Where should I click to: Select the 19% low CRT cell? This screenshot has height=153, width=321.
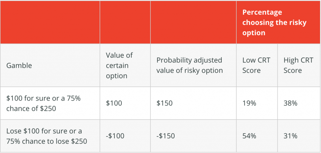click(x=249, y=103)
